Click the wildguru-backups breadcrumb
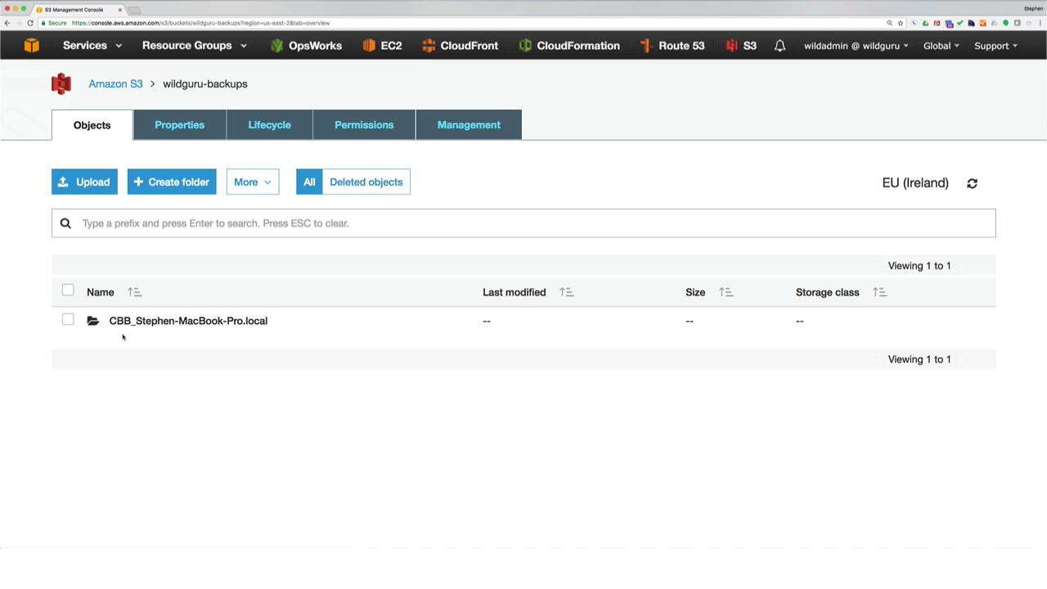The height and width of the screenshot is (589, 1047). pyautogui.click(x=204, y=83)
